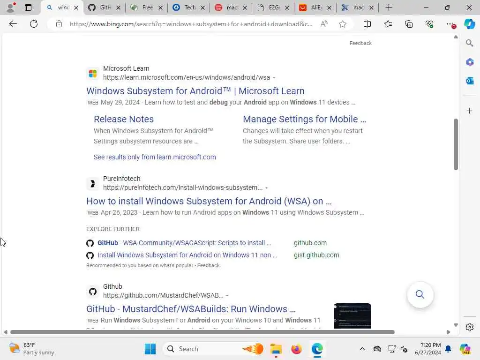The image size is (480, 360).
Task: Click the floating search magnifier button
Action: click(420, 294)
